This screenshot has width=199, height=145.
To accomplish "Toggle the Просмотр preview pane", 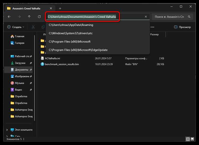I will pyautogui.click(x=182, y=27).
